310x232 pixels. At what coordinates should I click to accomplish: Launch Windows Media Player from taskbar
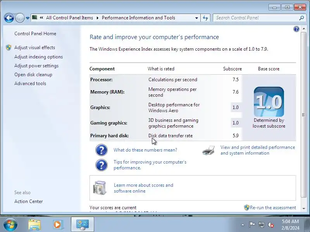click(x=58, y=225)
